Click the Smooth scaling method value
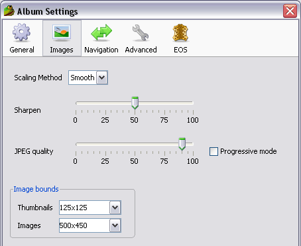Viewport: 301px width, 246px height. pos(82,78)
